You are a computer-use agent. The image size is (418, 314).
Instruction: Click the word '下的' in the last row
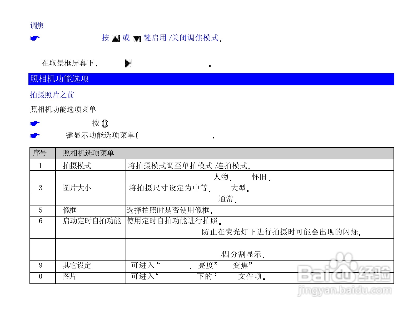pos(205,276)
